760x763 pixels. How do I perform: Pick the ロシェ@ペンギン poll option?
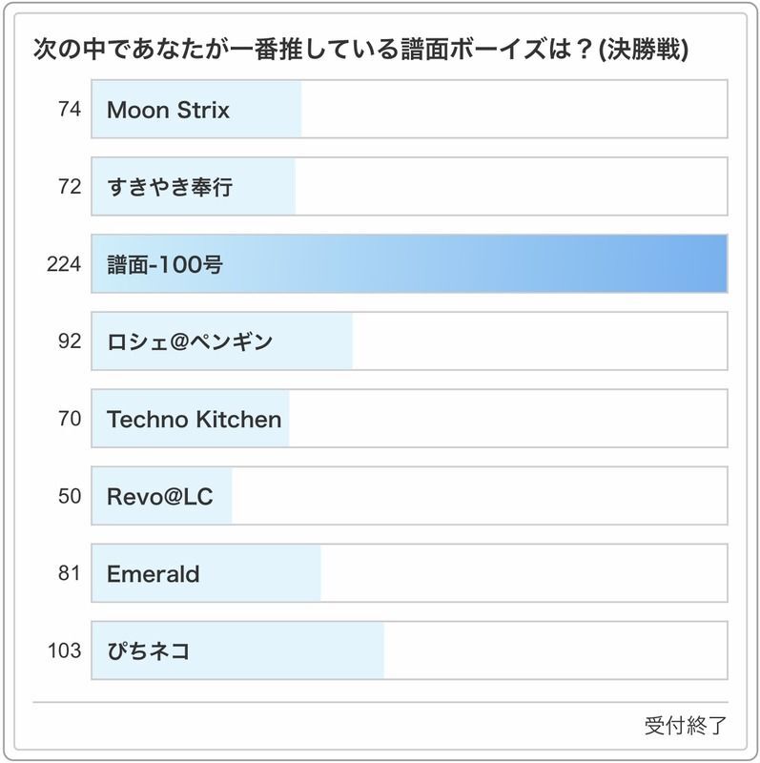point(409,341)
